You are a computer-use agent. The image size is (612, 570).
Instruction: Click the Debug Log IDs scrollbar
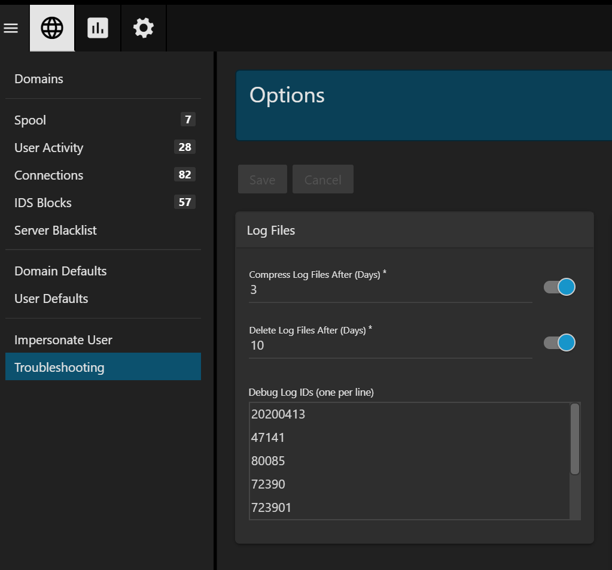click(574, 439)
